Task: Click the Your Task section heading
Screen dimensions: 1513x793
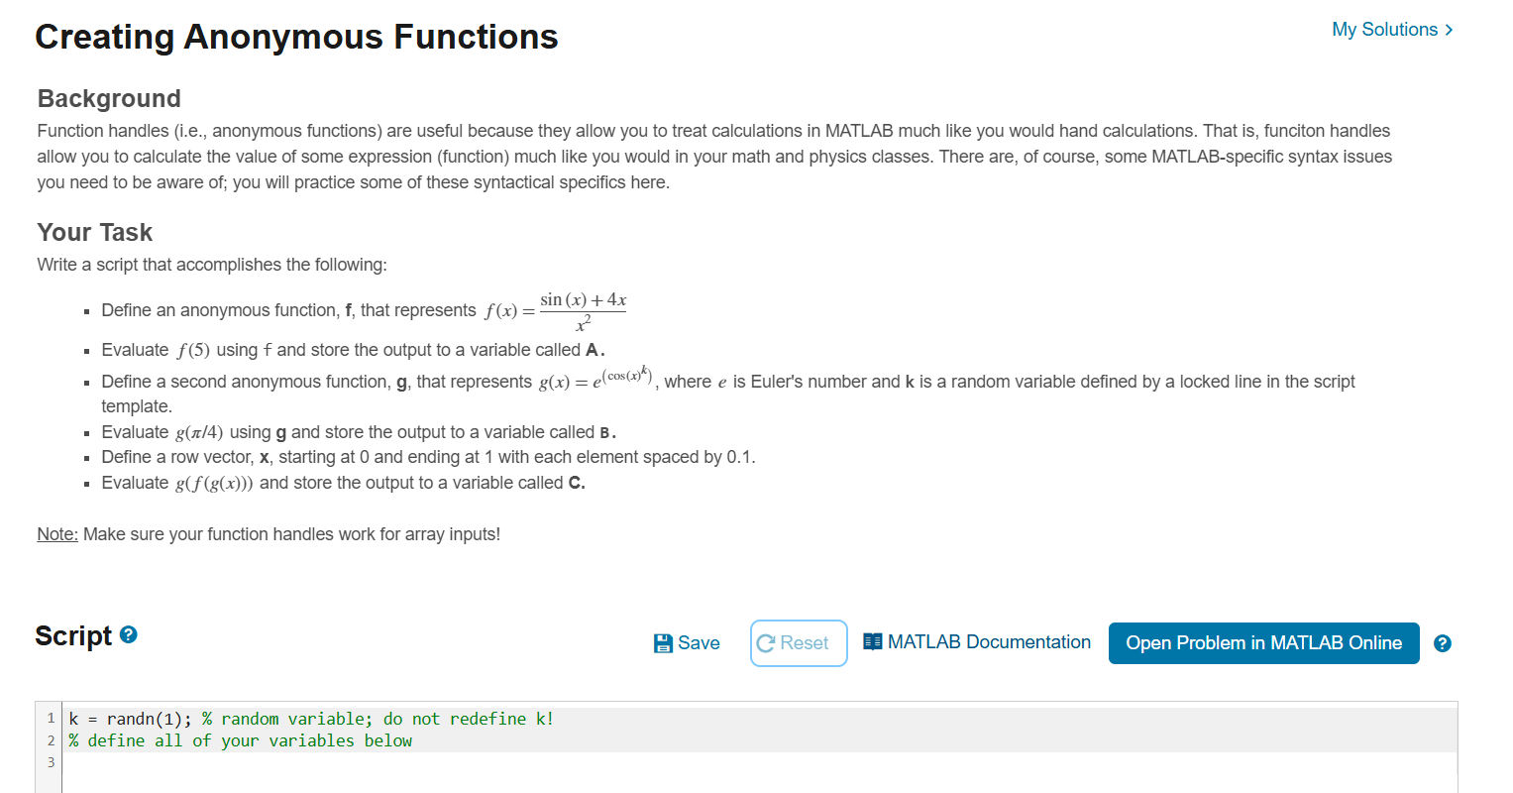Action: [x=94, y=232]
